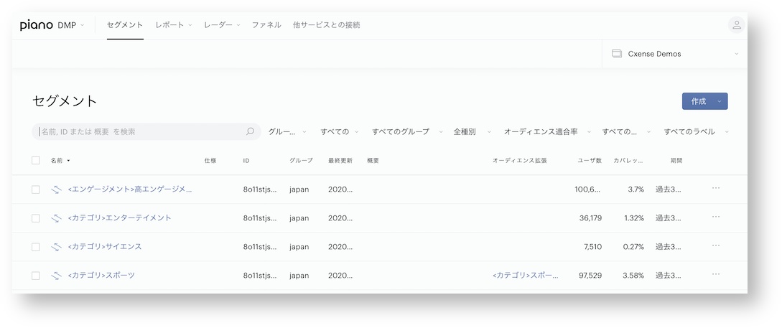Click user count 7,510
Image resolution: width=782 pixels, height=328 pixels.
pyautogui.click(x=592, y=247)
